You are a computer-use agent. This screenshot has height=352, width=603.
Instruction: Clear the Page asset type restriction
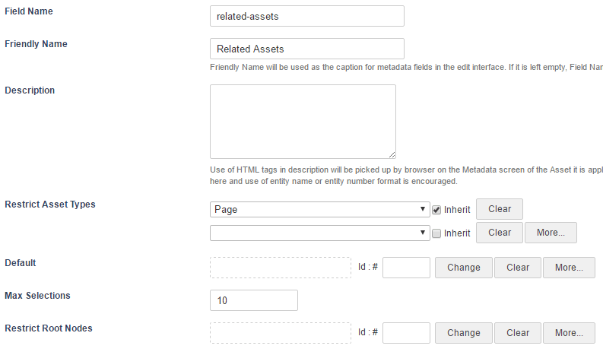pos(499,209)
